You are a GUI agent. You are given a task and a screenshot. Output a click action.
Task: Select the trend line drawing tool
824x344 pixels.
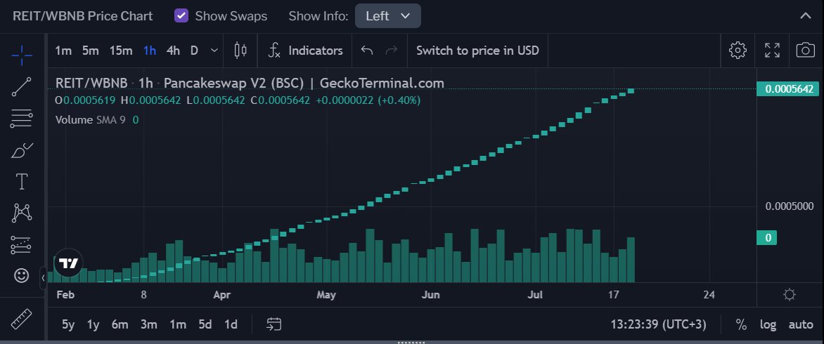pyautogui.click(x=22, y=87)
